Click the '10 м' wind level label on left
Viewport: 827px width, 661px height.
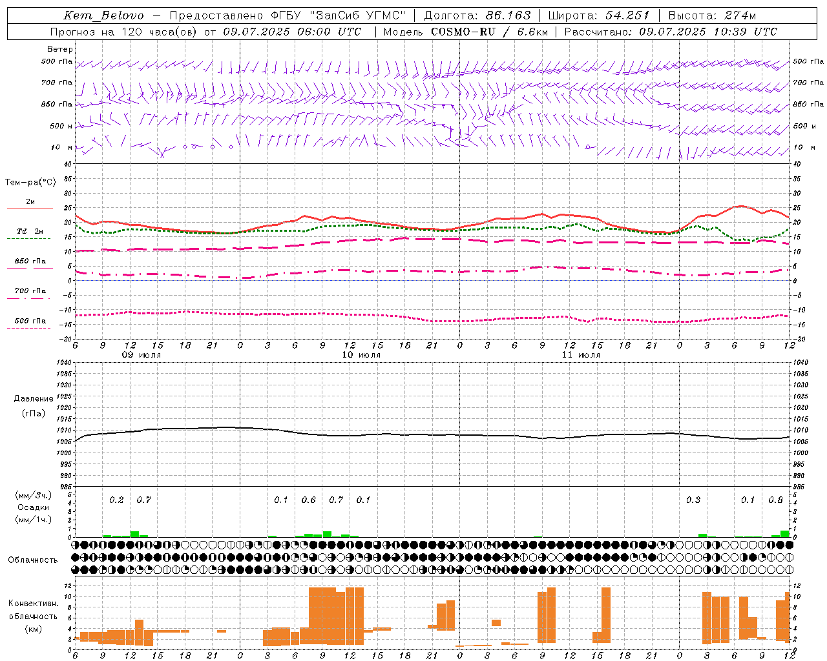click(62, 147)
